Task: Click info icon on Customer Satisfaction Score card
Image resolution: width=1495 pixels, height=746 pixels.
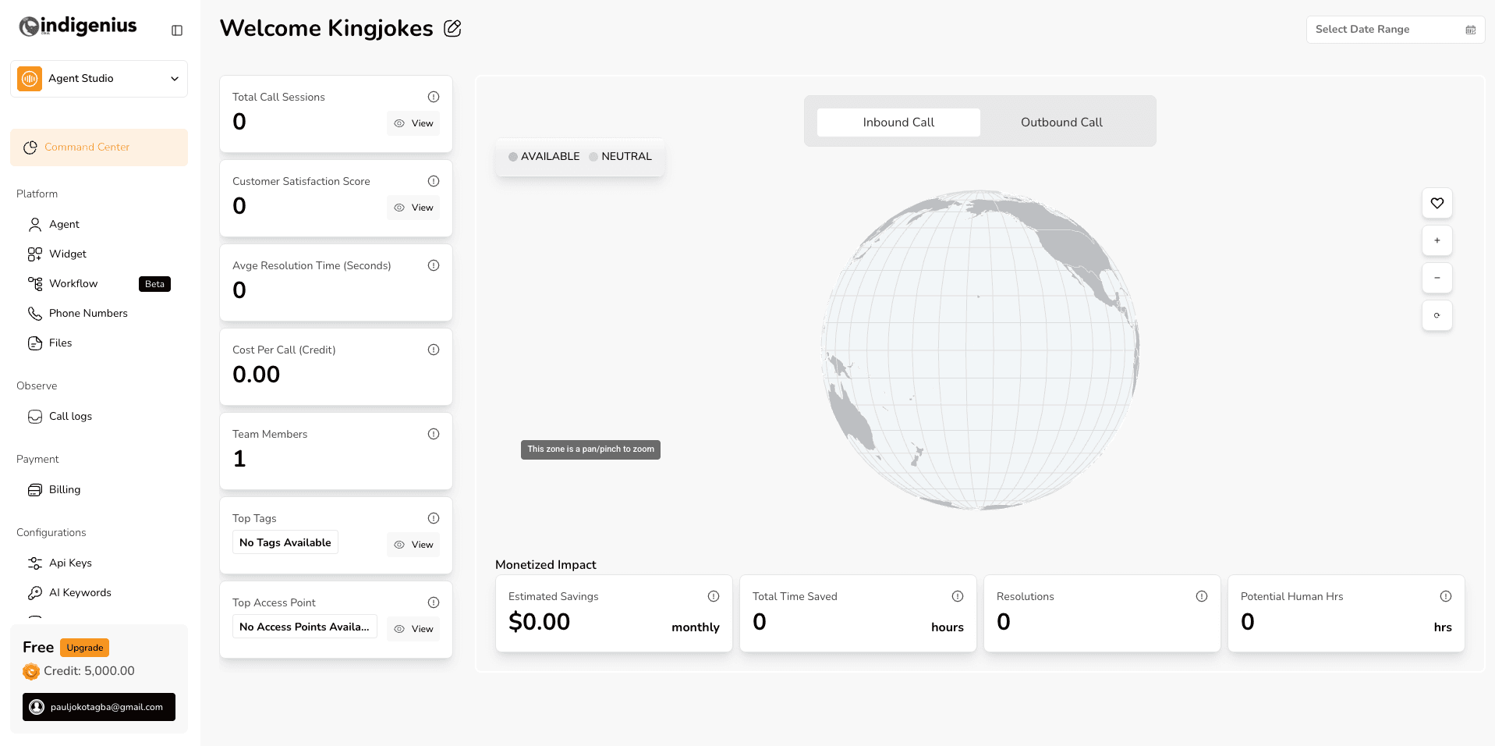Action: click(x=434, y=181)
